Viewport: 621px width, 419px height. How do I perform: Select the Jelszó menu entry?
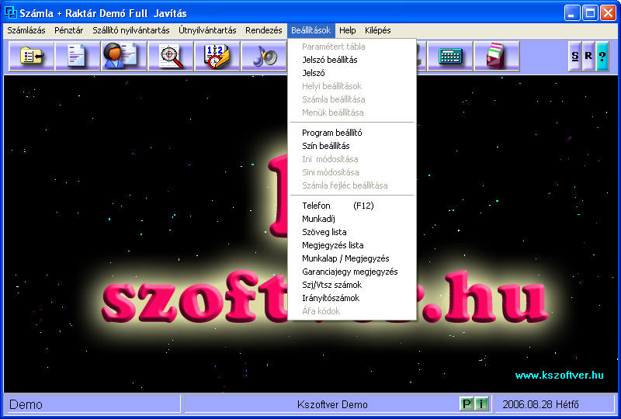352,73
